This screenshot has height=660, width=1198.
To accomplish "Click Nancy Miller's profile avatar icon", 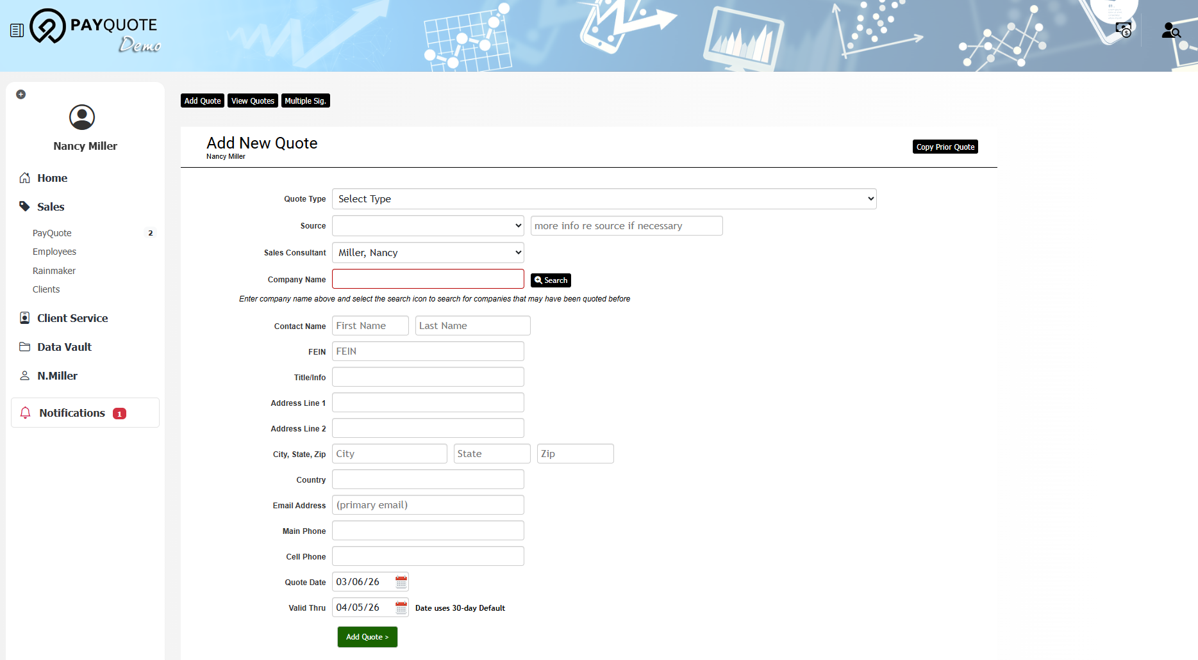I will [x=82, y=117].
